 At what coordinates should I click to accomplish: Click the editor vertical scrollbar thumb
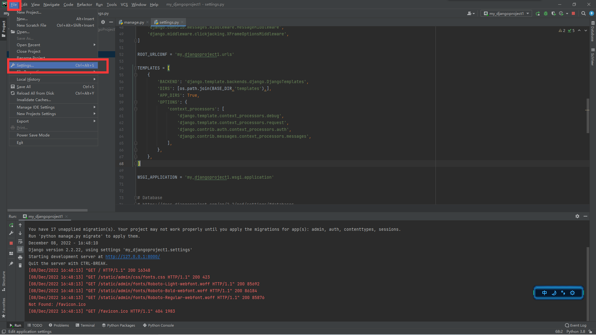pos(588,115)
